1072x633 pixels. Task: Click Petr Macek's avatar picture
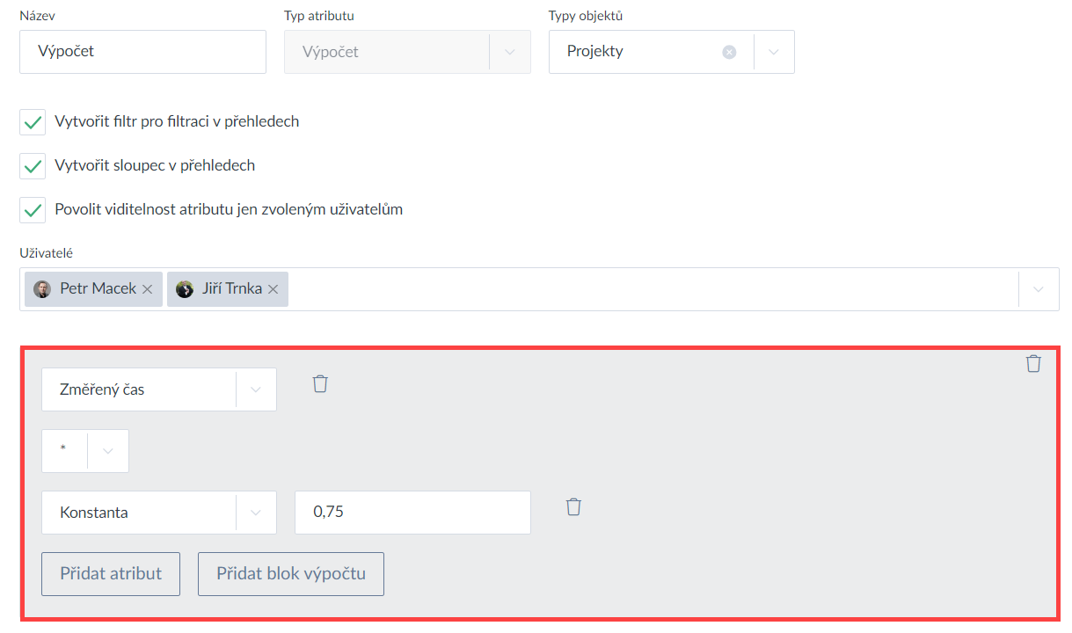(42, 289)
